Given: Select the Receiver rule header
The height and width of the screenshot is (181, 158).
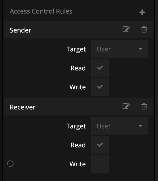Looking at the screenshot, I should (x=79, y=106).
